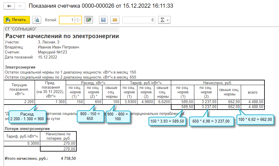This screenshot has width=279, height=166.
Task: Click the Итого начислено, руб. label
Action: (26, 158)
